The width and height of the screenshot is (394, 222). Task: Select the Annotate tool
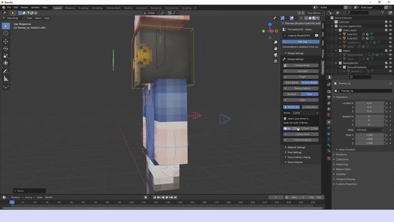pos(6,72)
